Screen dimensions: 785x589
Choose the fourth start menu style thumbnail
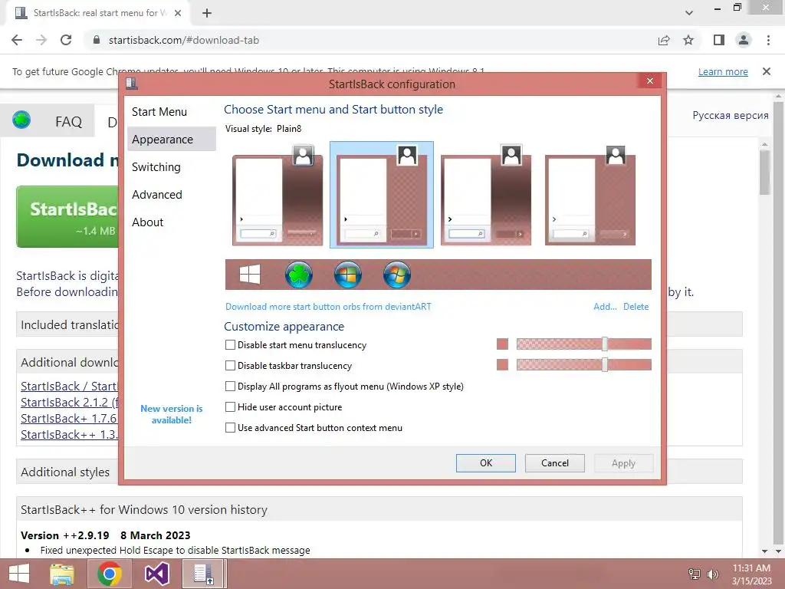click(590, 196)
